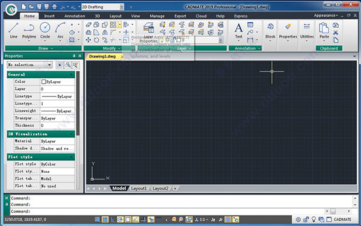The height and width of the screenshot is (226, 361).
Task: Toggle the lightbulb isolate icon in status bar
Action: click(313, 219)
